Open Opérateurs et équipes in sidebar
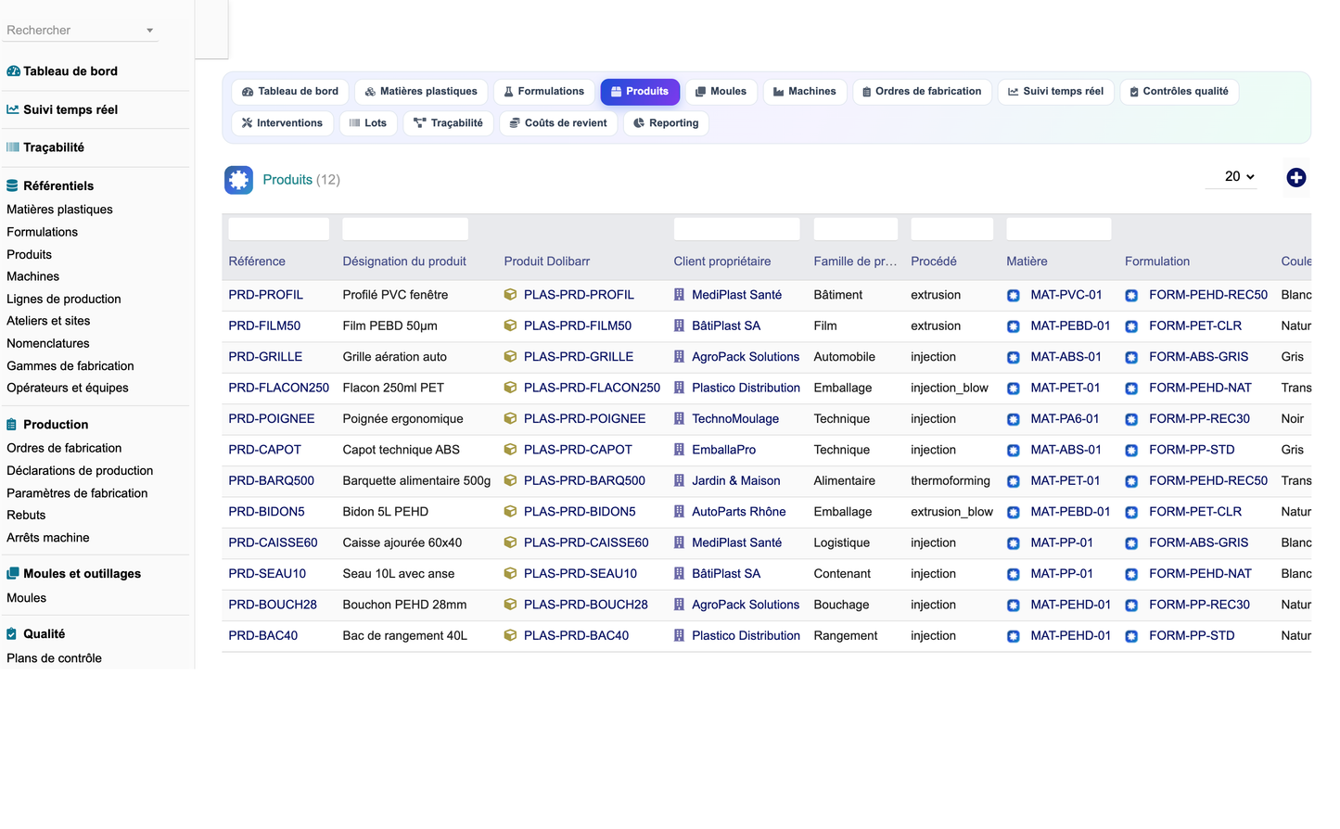This screenshot has height=829, width=1340. tap(68, 389)
